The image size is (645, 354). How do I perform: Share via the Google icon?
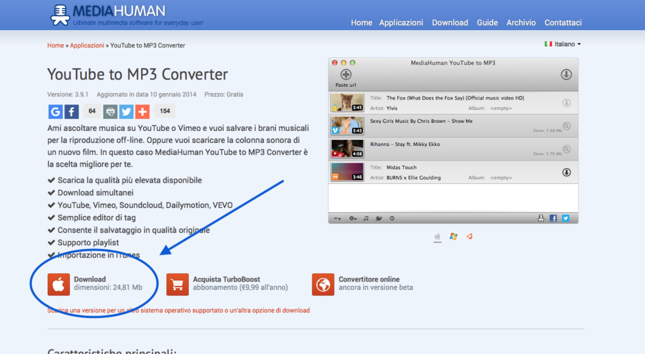pos(55,111)
